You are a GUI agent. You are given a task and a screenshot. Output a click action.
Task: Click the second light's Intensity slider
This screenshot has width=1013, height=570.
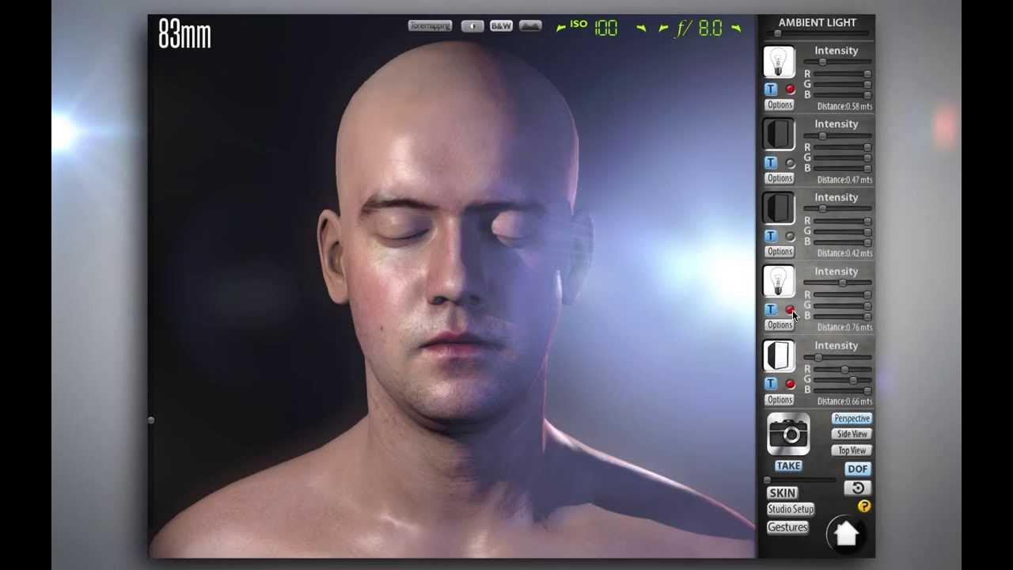[x=837, y=135]
